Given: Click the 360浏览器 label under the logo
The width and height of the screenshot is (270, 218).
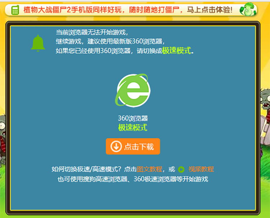Looking at the screenshot, I should [133, 118].
